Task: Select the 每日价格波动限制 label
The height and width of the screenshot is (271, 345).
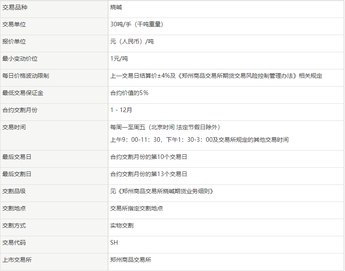Action: (x=26, y=76)
